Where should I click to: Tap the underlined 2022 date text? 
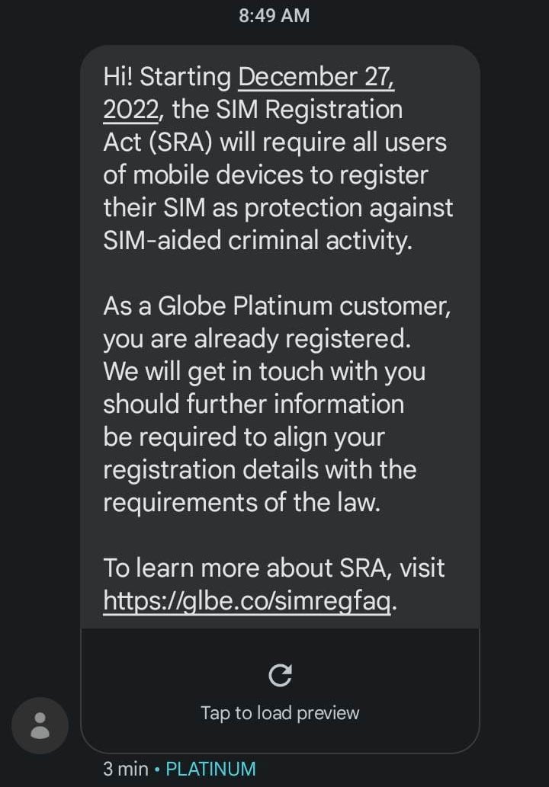131,110
